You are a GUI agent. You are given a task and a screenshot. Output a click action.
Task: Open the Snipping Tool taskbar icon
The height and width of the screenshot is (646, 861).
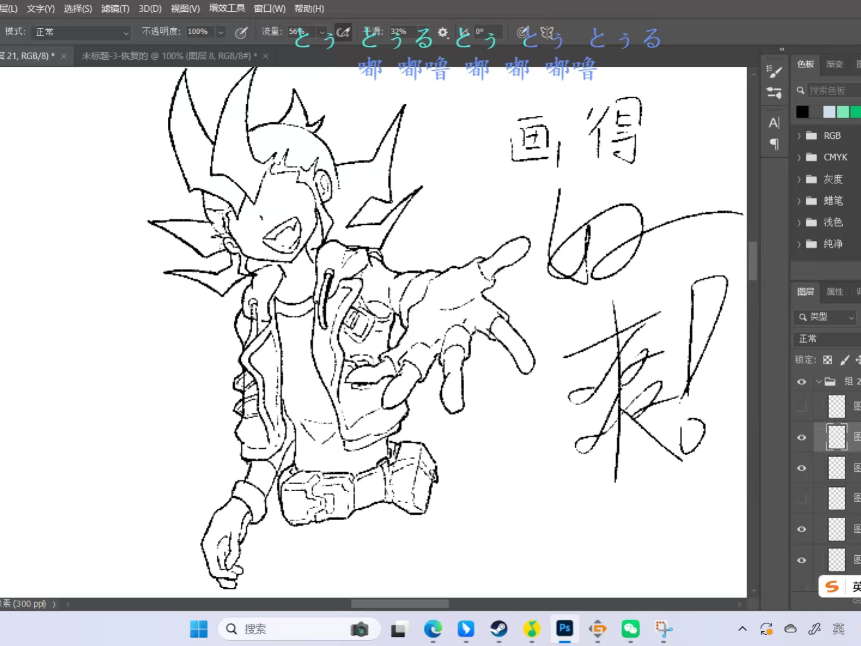coord(663,629)
